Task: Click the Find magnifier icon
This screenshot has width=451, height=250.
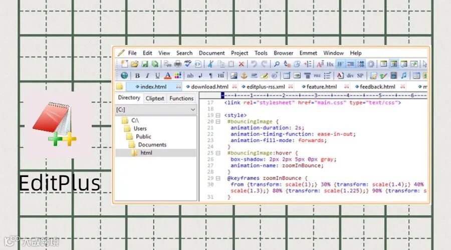Action: pos(277,63)
